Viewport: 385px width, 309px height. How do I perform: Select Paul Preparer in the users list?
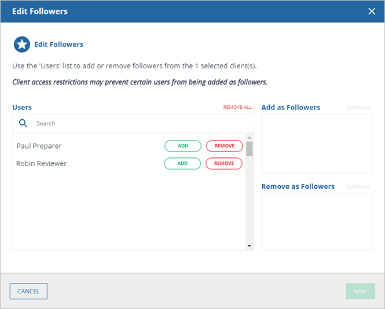pyautogui.click(x=39, y=146)
